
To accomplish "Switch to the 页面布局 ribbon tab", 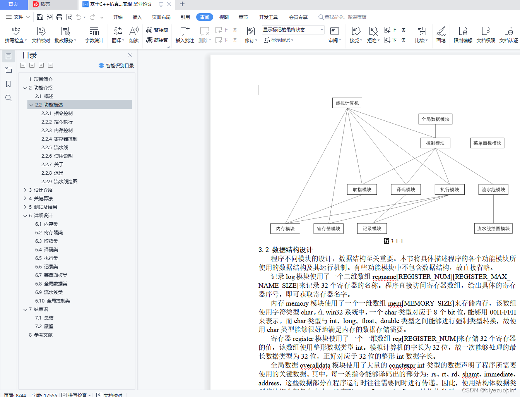I will [161, 17].
